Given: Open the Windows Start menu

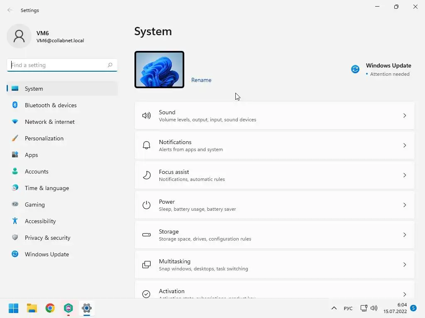Looking at the screenshot, I should (x=14, y=308).
